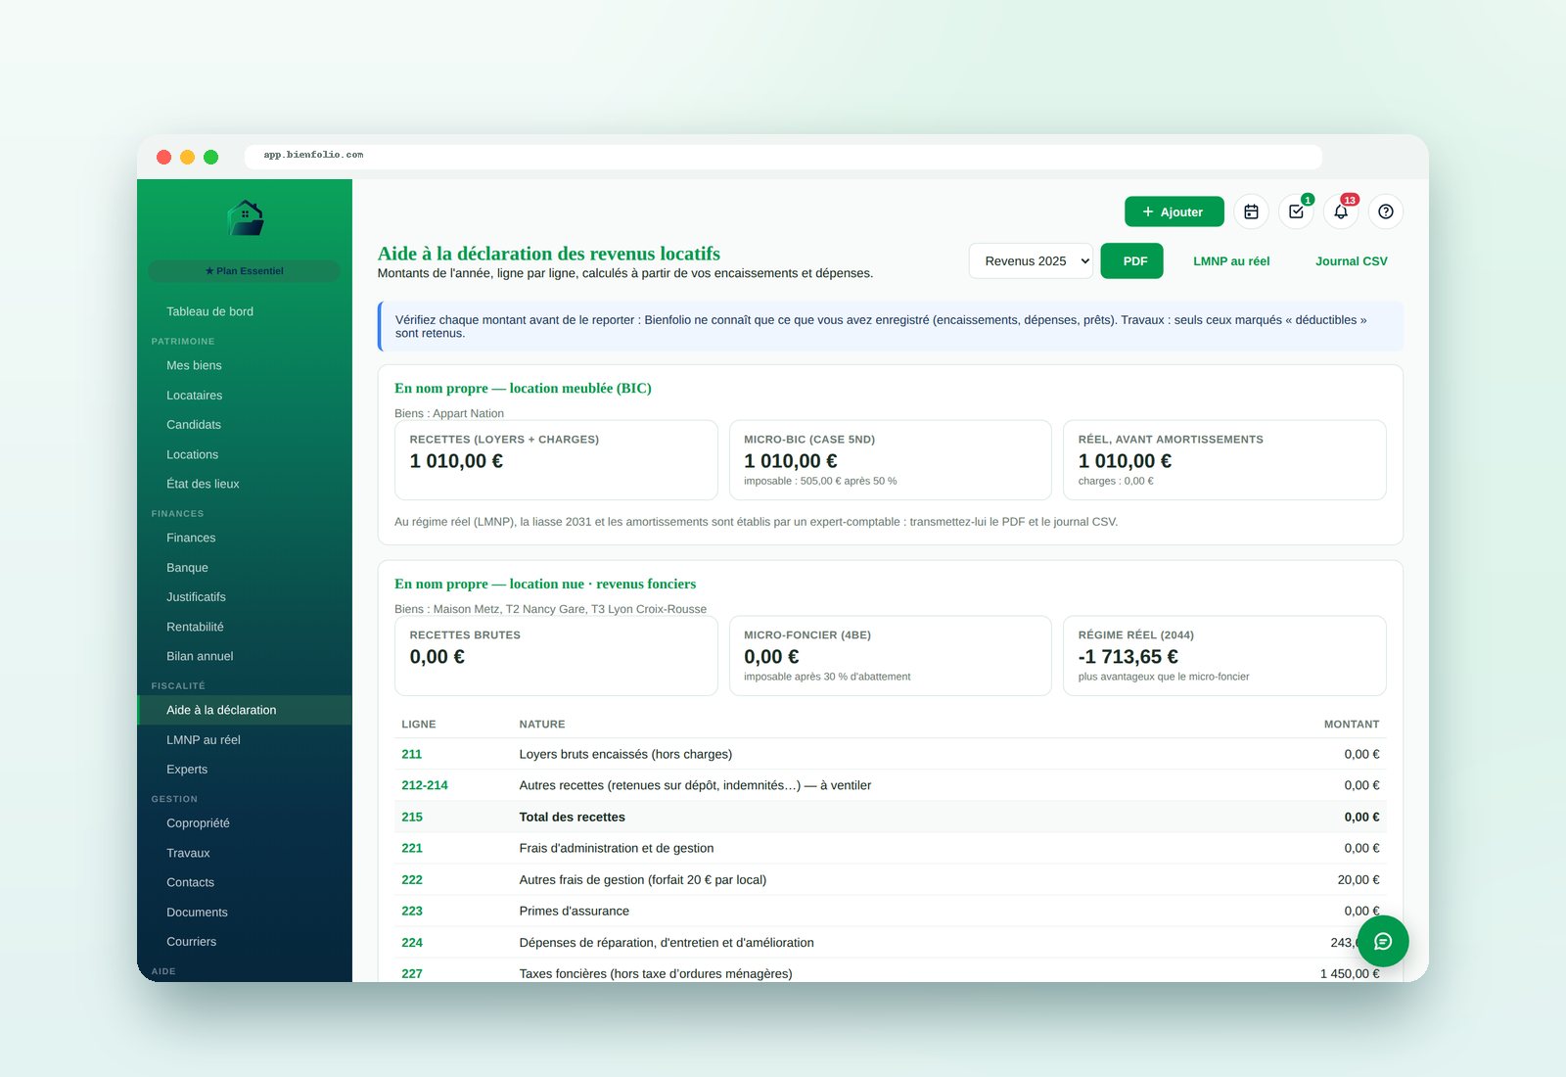This screenshot has width=1566, height=1077.
Task: Click the -1 713,65 € régime réel amount
Action: pos(1128,657)
